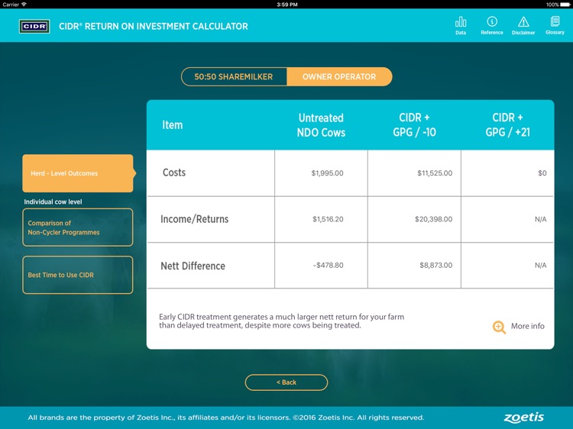Click the Income/Returns row label
Viewport: 573px width, 429px height.
pyautogui.click(x=194, y=219)
